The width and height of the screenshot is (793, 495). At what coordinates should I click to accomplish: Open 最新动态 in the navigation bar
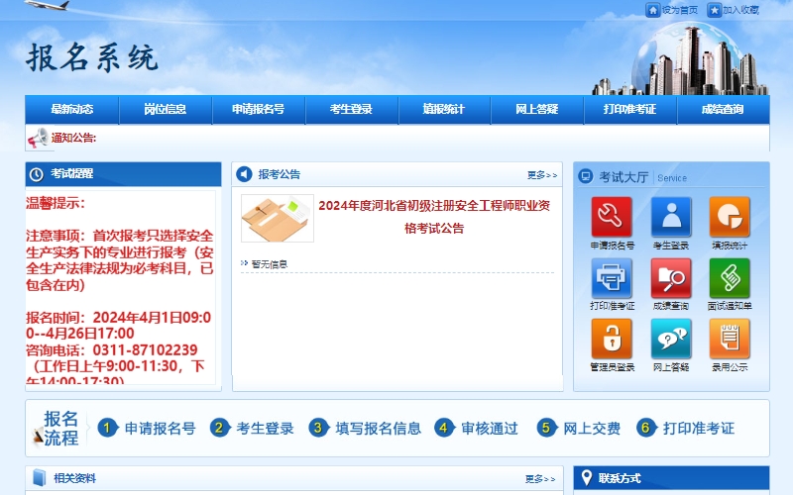coord(72,110)
